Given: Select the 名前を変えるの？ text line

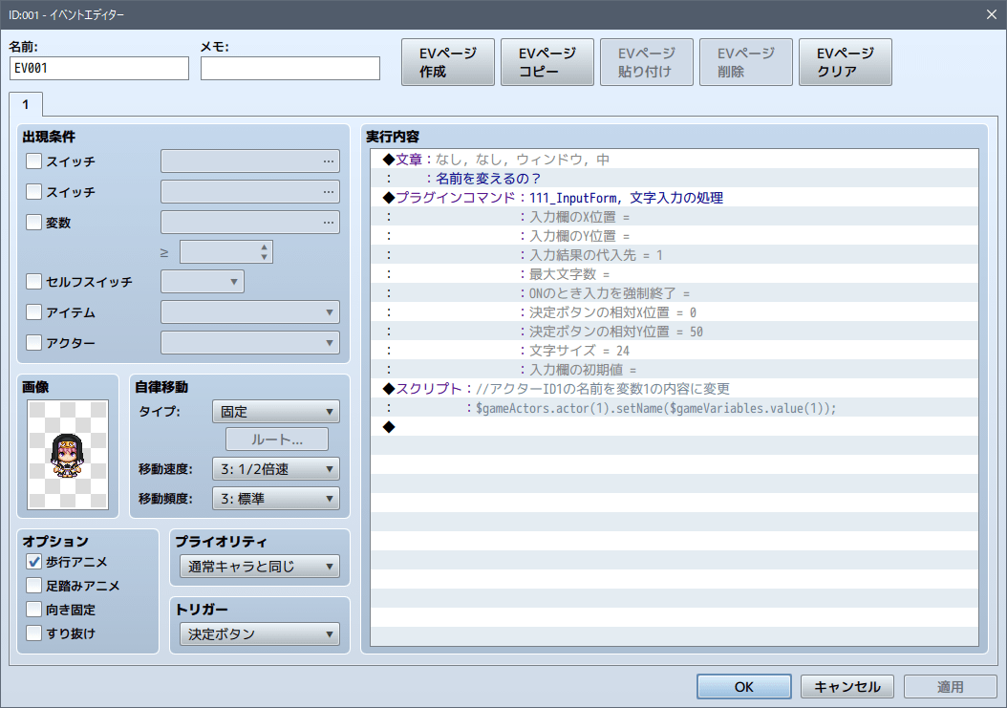Looking at the screenshot, I should coord(675,179).
